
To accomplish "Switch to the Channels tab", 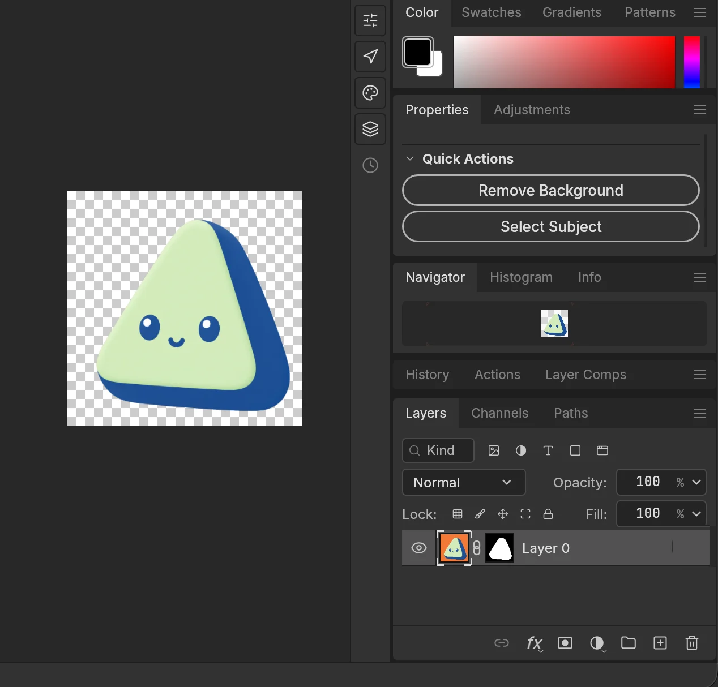I will (500, 413).
